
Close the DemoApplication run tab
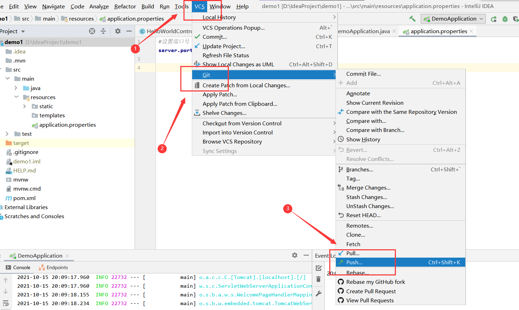point(67,256)
